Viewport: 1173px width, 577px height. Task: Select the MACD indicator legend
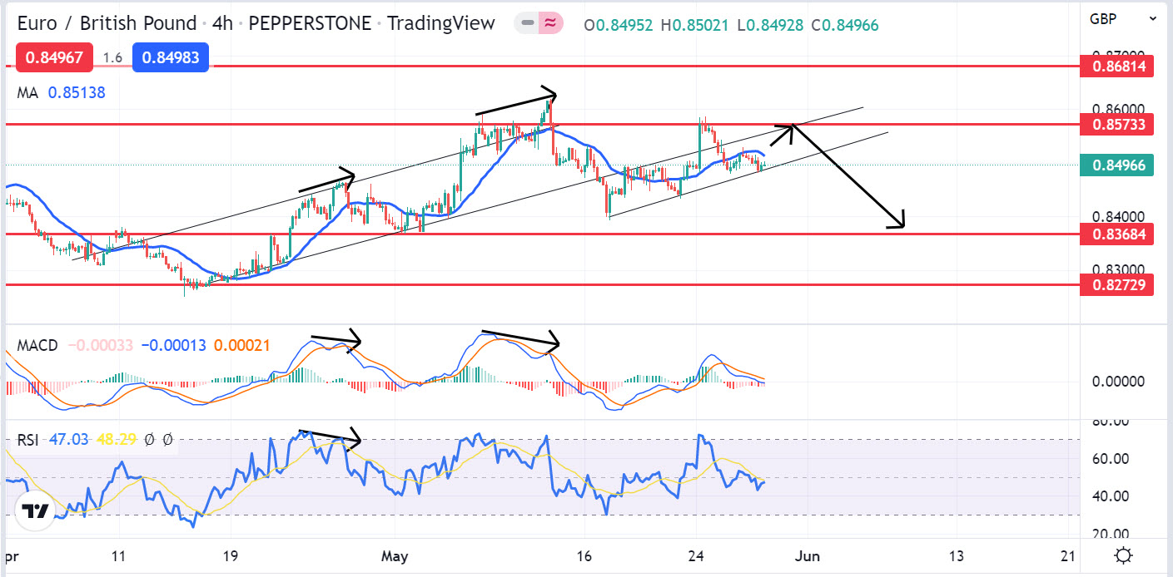tap(37, 345)
